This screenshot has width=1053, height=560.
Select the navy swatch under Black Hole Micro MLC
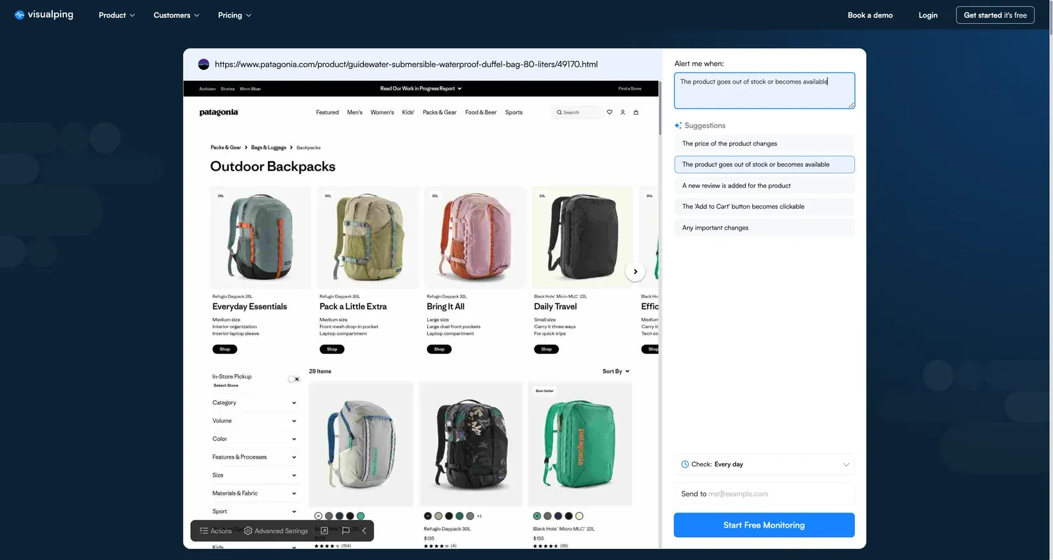[x=558, y=517]
